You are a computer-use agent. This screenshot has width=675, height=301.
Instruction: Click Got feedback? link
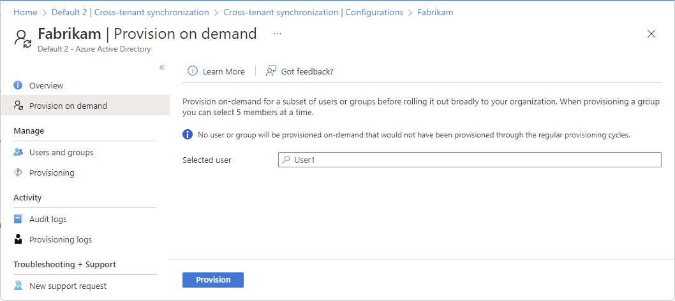click(307, 71)
